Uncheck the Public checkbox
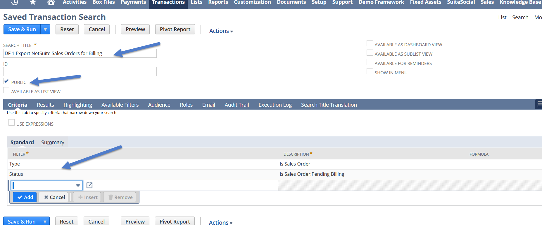This screenshot has width=542, height=225. tap(6, 81)
